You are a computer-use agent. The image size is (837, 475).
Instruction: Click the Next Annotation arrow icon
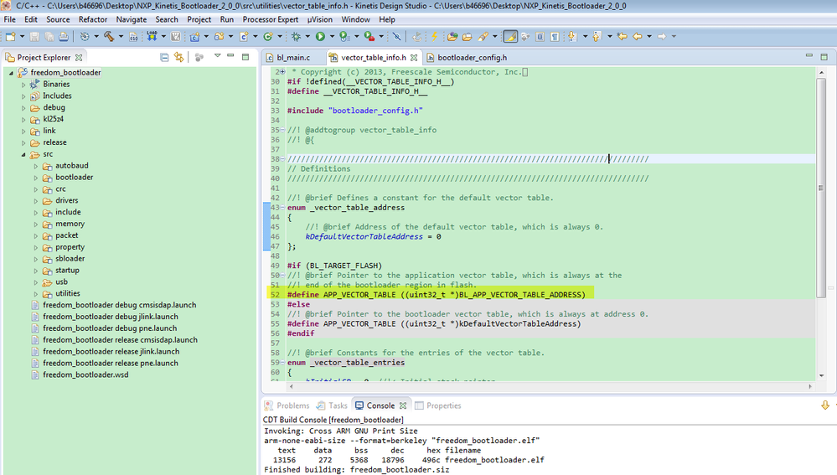point(572,36)
